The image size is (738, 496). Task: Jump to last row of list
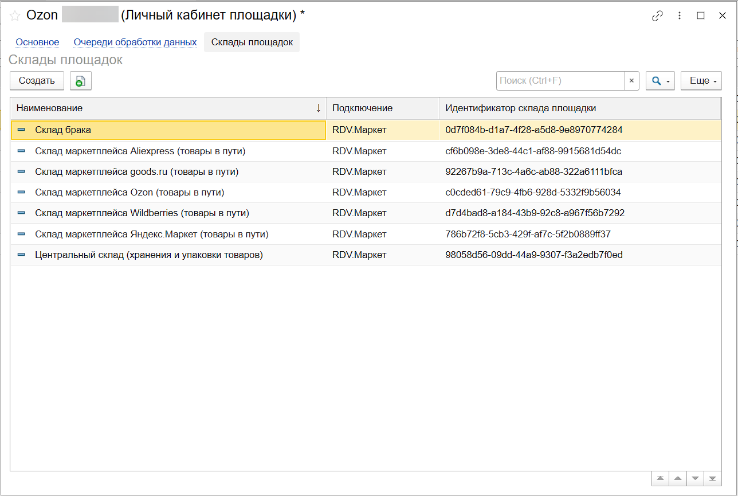coord(712,478)
